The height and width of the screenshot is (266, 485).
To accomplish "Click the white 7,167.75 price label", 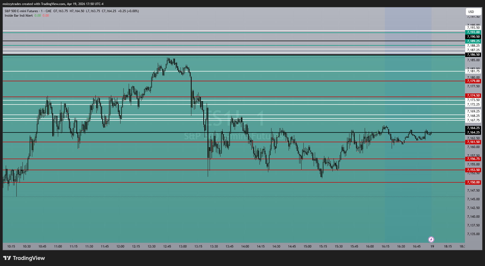I will [473, 120].
